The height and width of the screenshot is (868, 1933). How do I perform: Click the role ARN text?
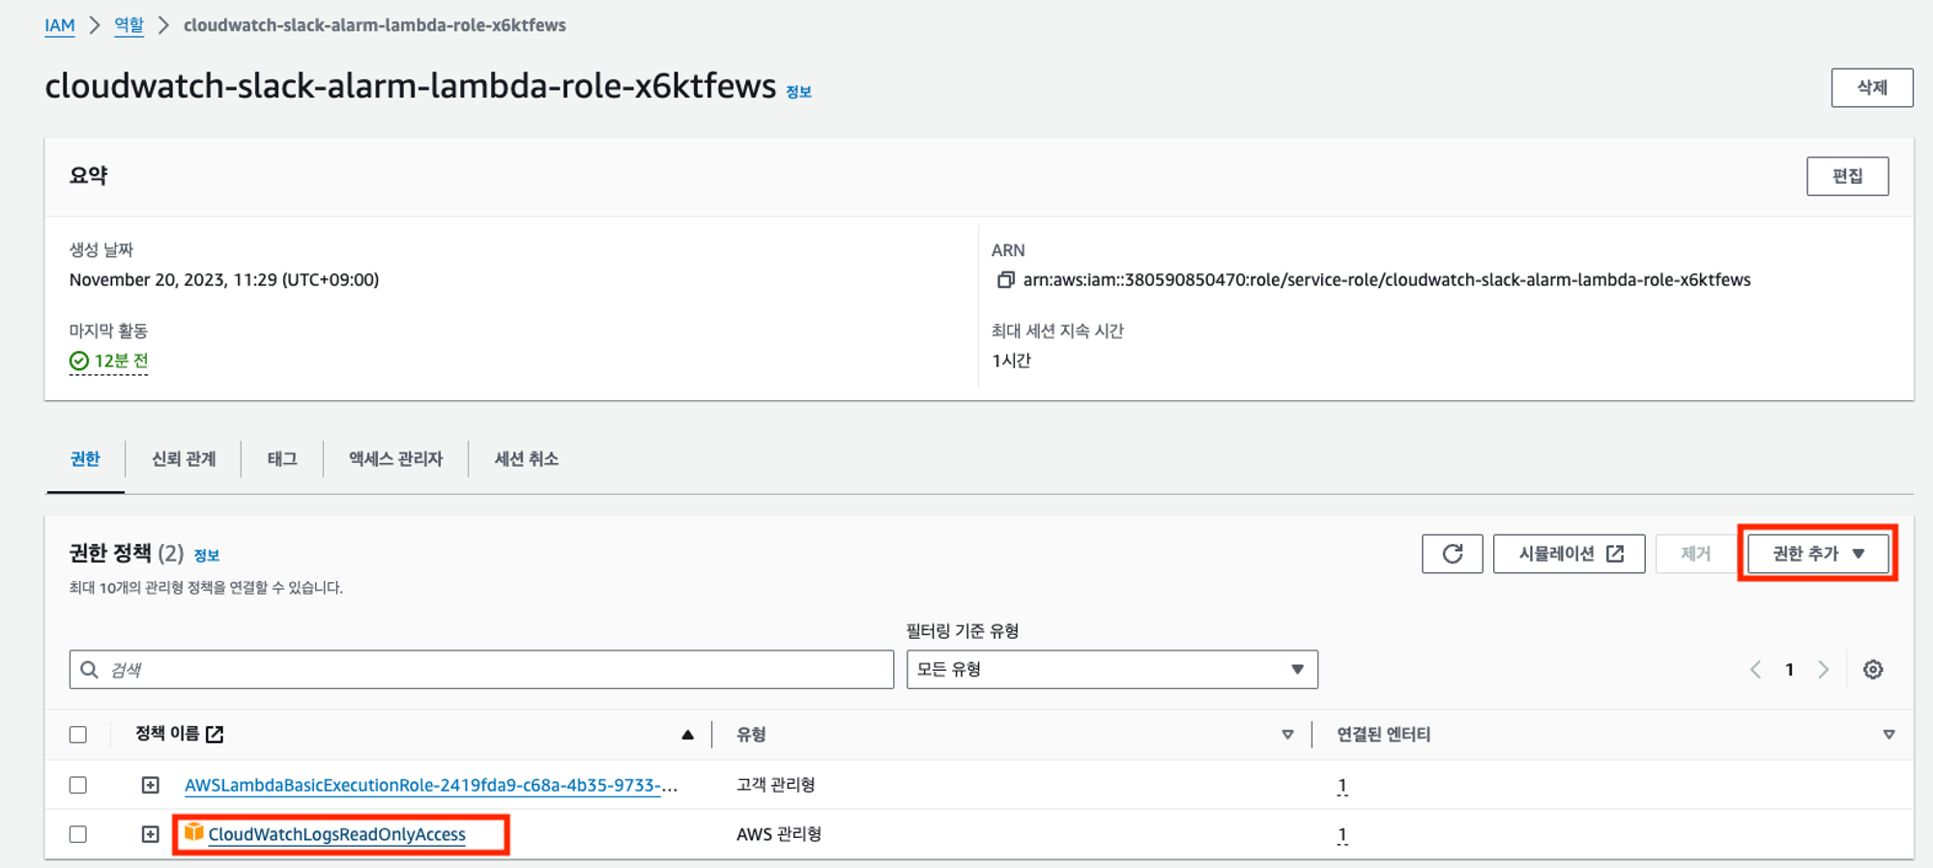point(1387,280)
